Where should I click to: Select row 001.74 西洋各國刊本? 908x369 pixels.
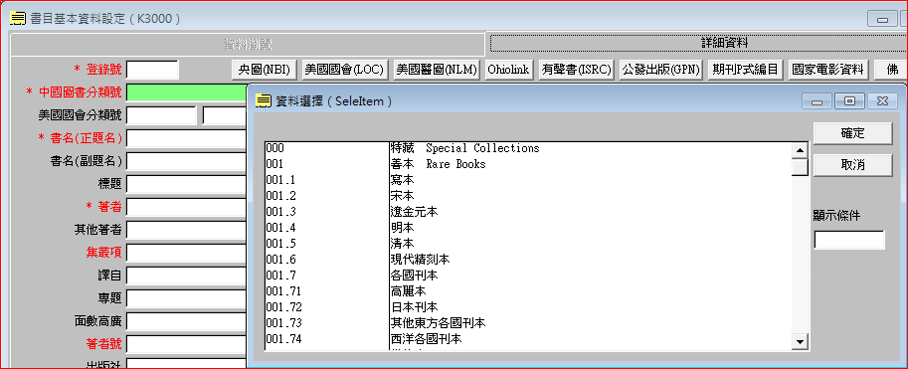click(x=528, y=339)
